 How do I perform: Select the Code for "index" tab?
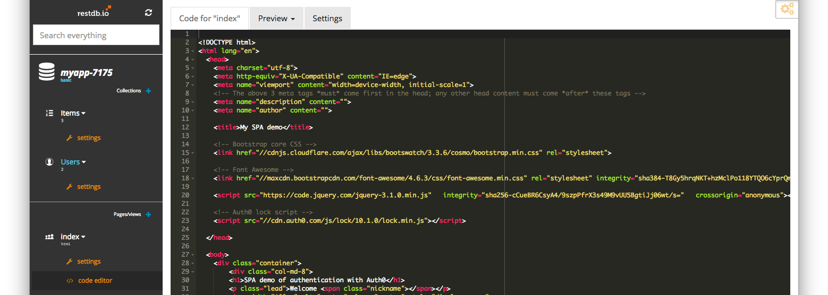coord(209,18)
